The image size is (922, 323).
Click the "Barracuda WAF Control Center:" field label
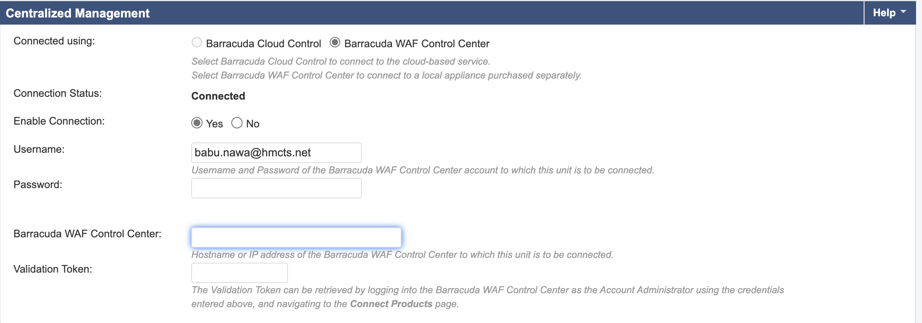pyautogui.click(x=87, y=234)
